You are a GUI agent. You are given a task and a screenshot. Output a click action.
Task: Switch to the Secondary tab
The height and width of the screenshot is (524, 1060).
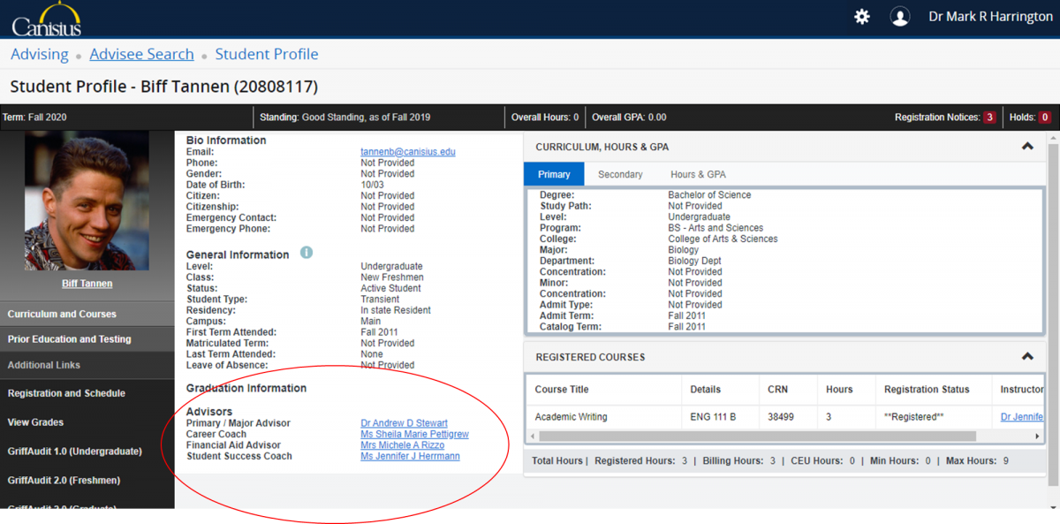point(620,174)
